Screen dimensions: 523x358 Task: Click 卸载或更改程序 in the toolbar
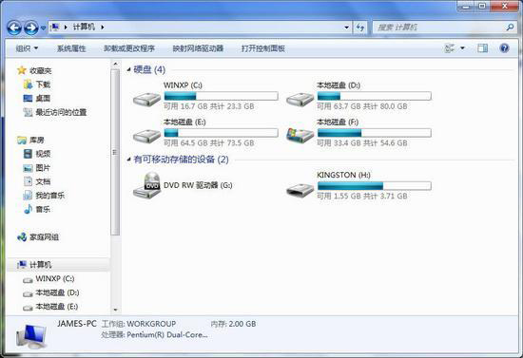pos(129,48)
